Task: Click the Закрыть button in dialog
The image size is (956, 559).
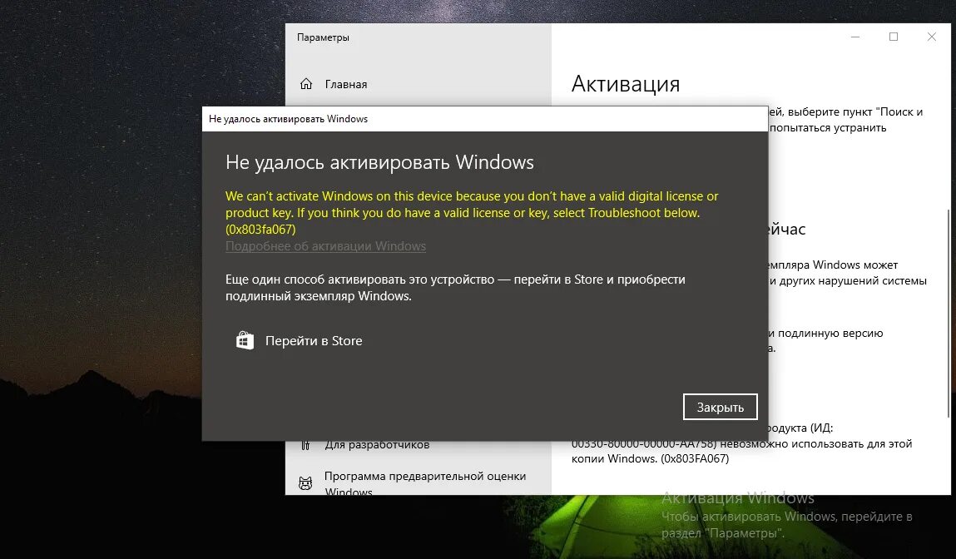Action: pos(720,407)
